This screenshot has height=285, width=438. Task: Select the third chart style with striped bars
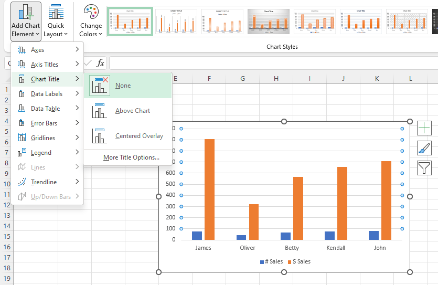point(222,22)
